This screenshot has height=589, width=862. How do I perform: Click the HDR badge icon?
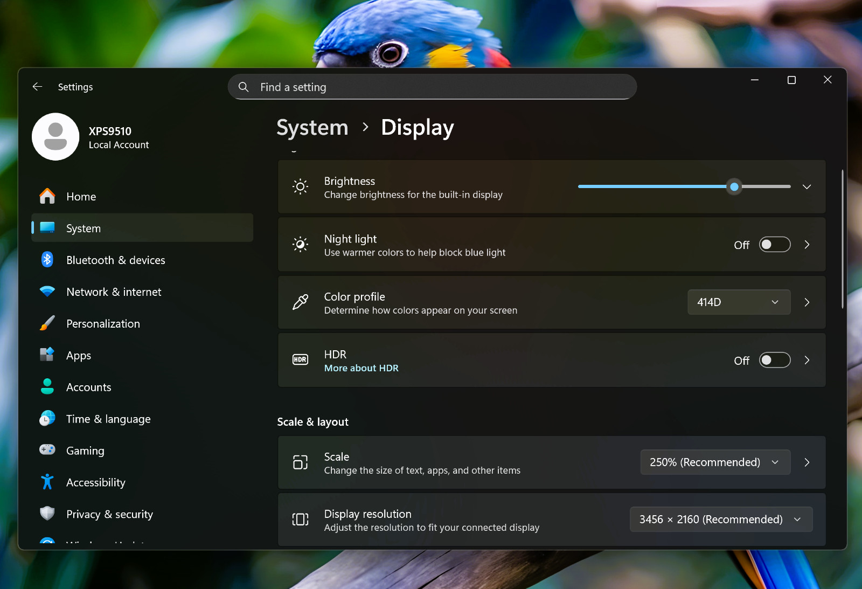click(301, 359)
